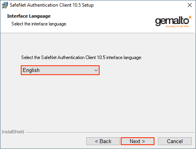Click the InstallShield label
The height and width of the screenshot is (149, 196).
(x=13, y=132)
